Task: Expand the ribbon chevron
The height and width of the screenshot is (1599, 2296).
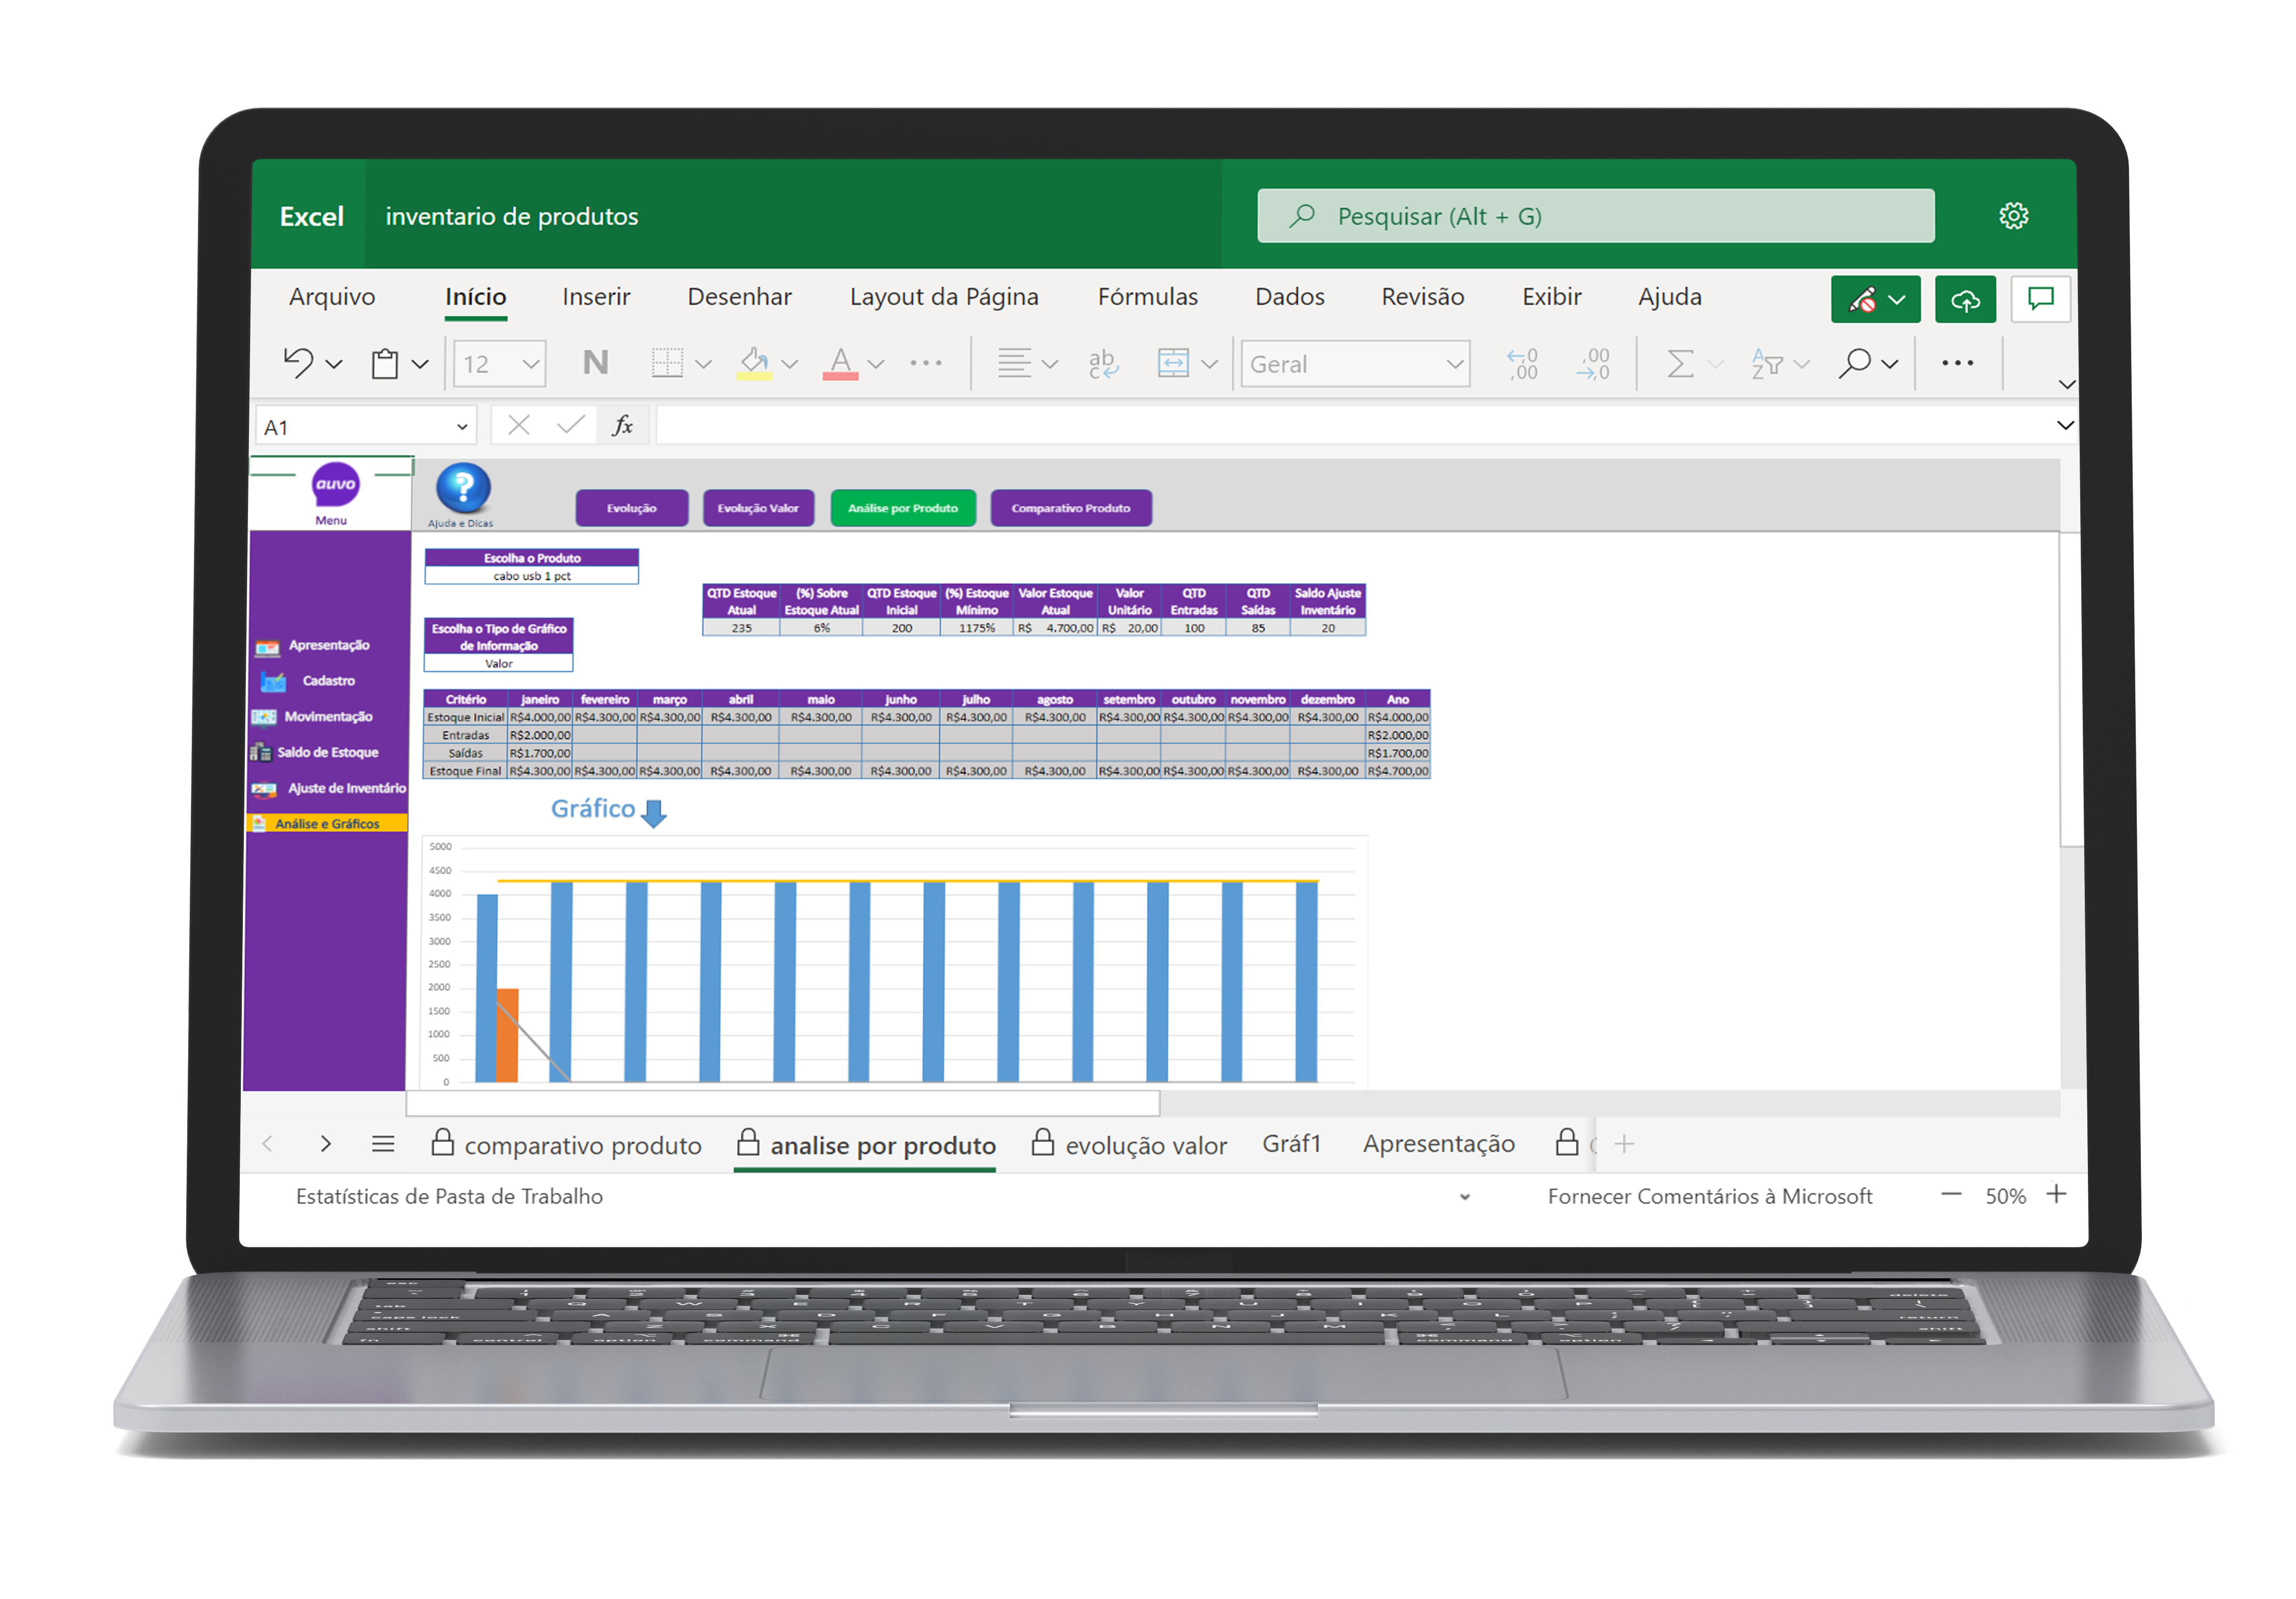Action: [2068, 384]
